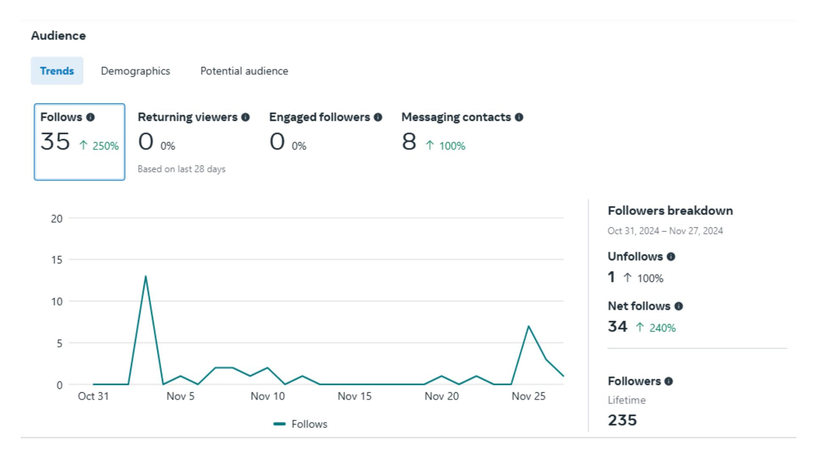The height and width of the screenshot is (458, 814).
Task: Click the Messaging contacts '100%' green value
Action: click(452, 146)
